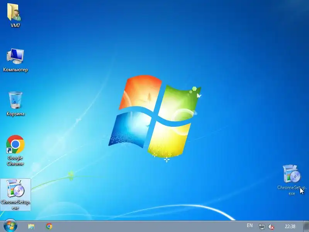Select the VM7 user folder icon

pos(15,15)
